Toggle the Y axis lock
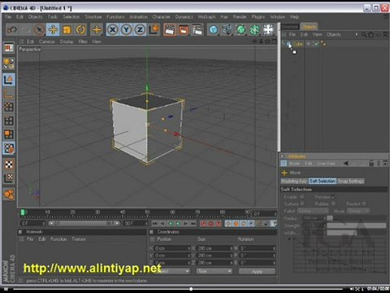 (126, 29)
